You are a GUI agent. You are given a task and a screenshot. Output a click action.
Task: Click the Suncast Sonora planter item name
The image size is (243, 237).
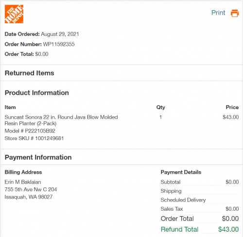61,120
